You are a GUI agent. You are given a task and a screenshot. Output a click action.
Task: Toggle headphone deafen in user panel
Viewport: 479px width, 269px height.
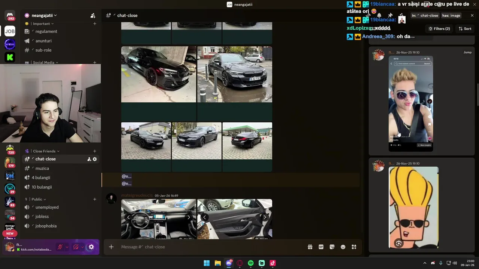click(76, 247)
